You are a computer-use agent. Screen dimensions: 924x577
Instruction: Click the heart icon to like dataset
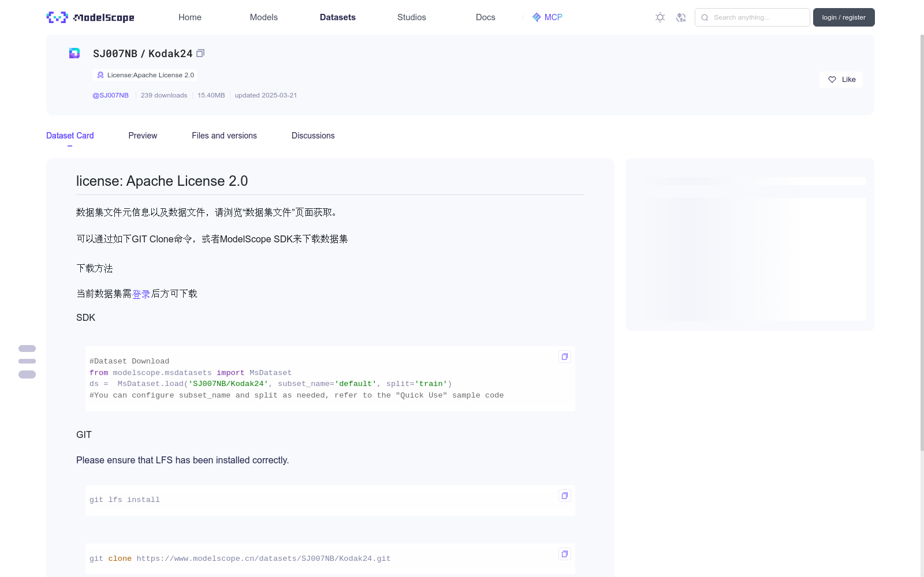[832, 80]
